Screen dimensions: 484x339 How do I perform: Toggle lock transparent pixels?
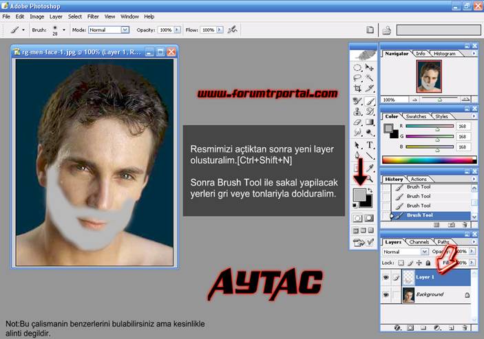[x=401, y=263]
